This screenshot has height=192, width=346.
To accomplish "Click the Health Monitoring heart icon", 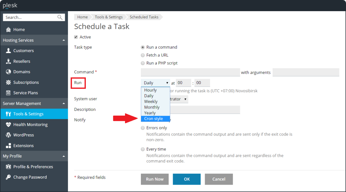I will tap(8, 124).
